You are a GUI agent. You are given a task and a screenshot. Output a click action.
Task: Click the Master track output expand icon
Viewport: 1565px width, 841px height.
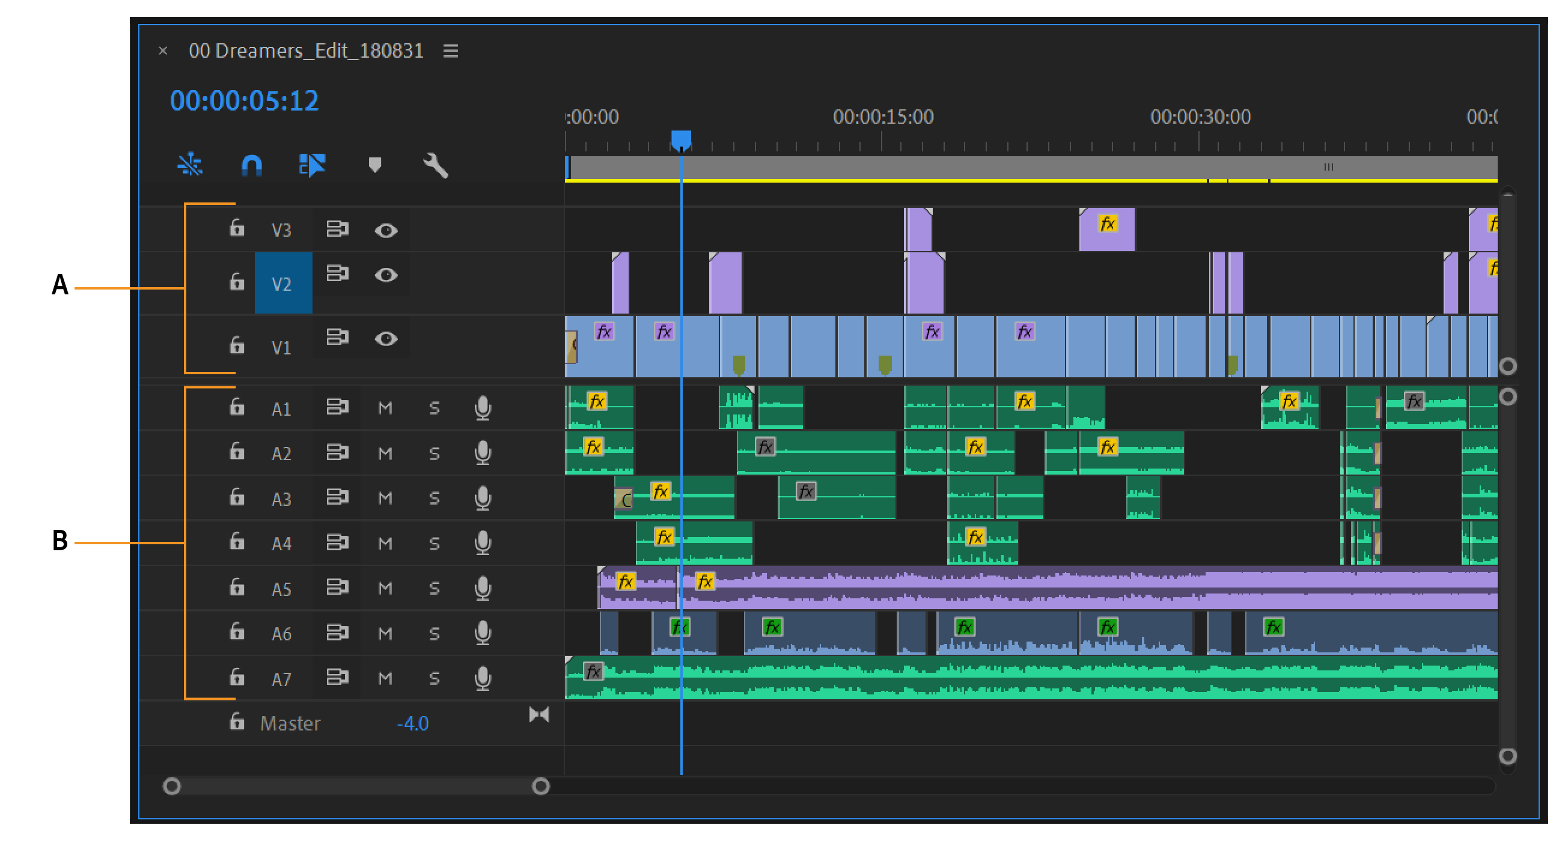point(539,715)
